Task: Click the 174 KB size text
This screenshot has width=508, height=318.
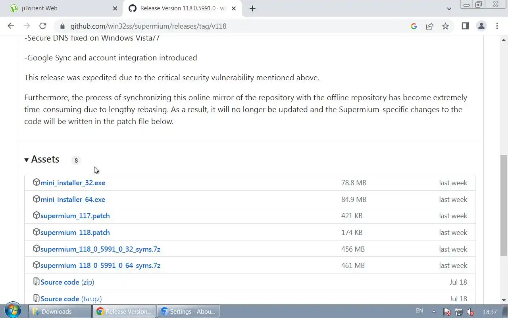Action: click(352, 233)
